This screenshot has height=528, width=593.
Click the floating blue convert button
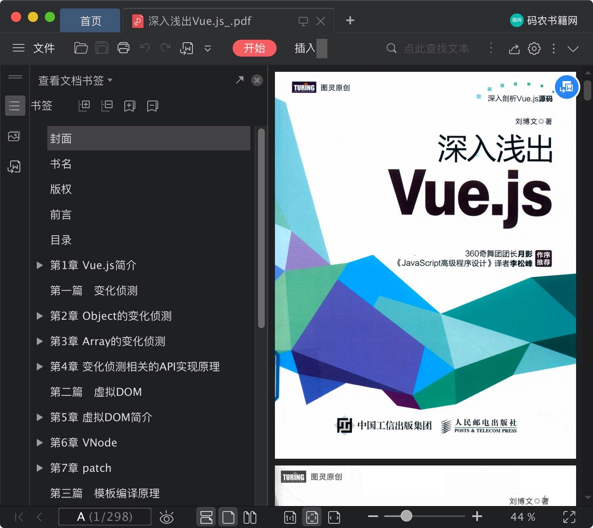point(566,87)
